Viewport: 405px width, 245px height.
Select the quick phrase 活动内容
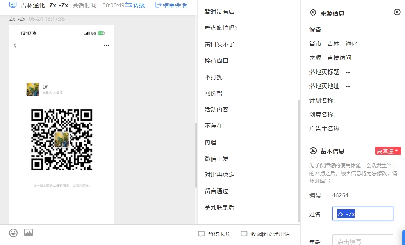[x=216, y=110]
